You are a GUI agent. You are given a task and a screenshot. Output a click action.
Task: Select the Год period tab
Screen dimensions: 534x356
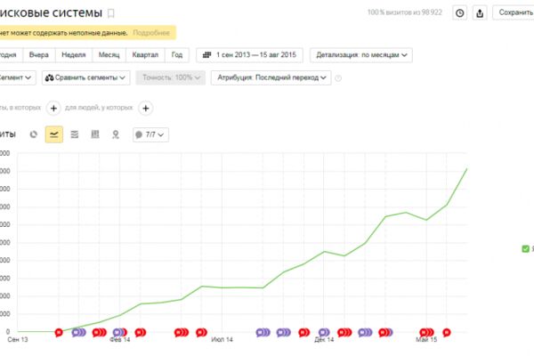point(177,55)
